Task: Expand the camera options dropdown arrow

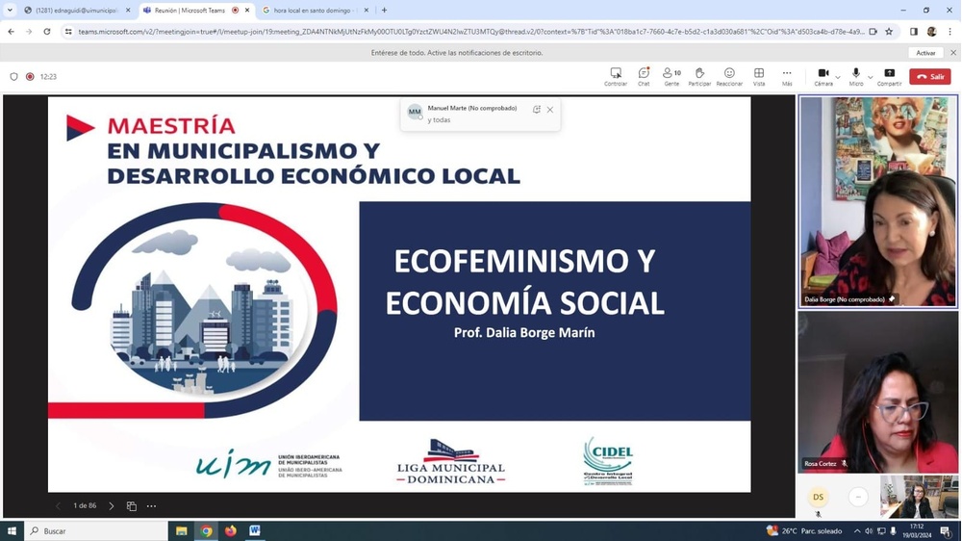Action: (838, 77)
